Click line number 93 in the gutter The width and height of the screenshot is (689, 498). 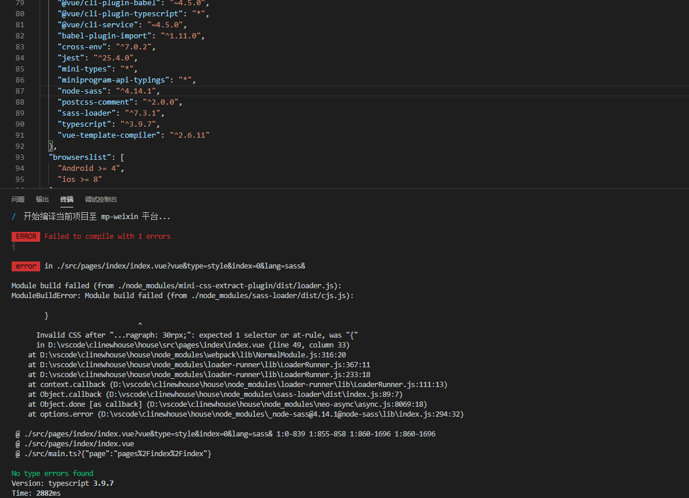pos(20,157)
